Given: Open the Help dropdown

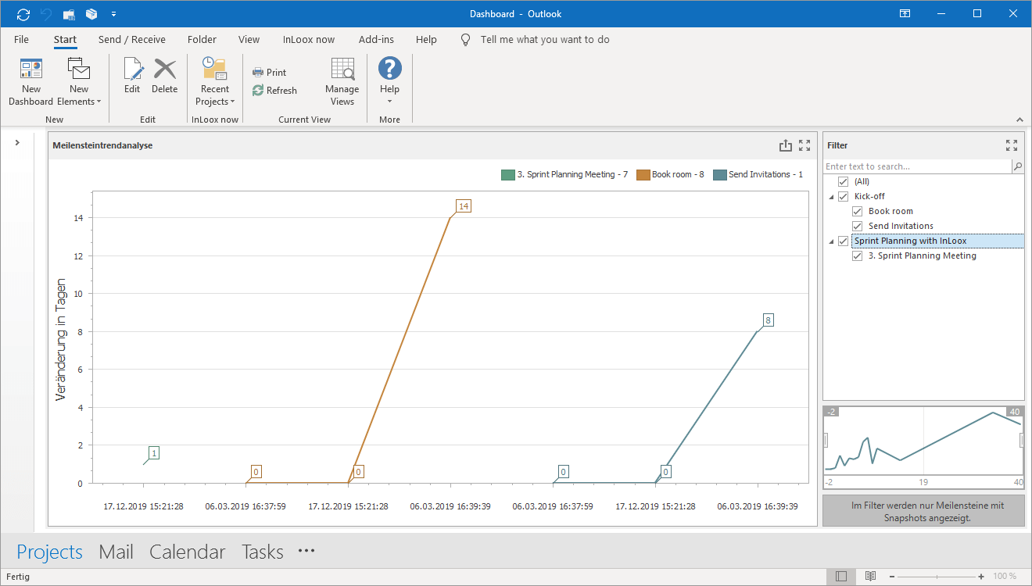Looking at the screenshot, I should click(389, 82).
